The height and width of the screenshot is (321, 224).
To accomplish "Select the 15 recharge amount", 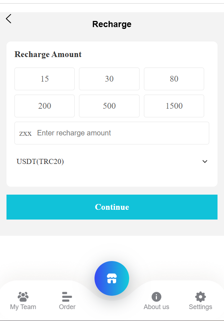I will [45, 79].
